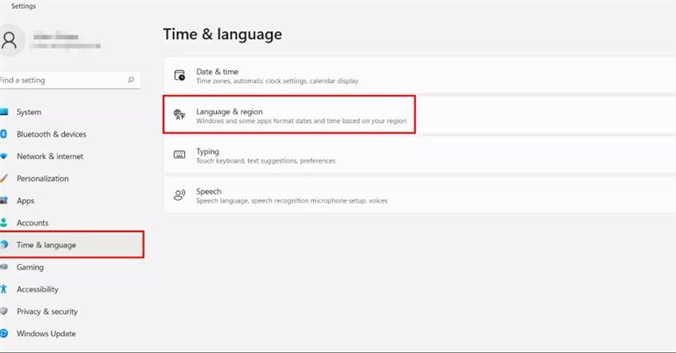Open Language & region settings
The height and width of the screenshot is (353, 676).
pyautogui.click(x=419, y=114)
